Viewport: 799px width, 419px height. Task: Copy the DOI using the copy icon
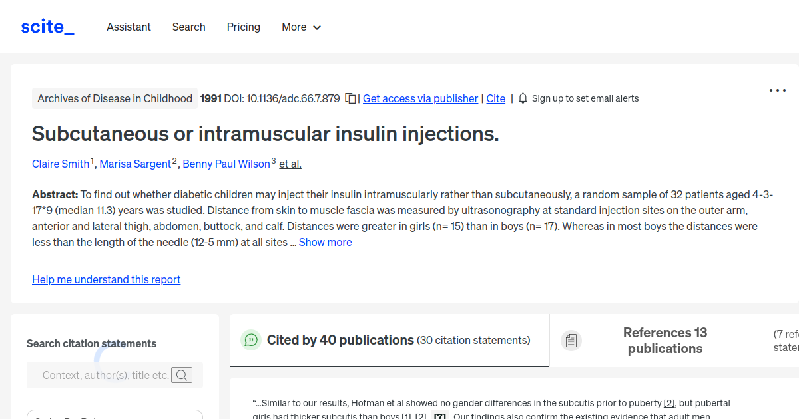point(351,97)
